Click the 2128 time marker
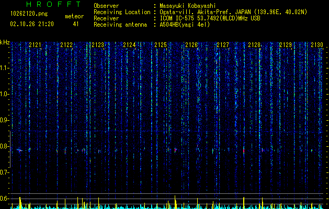Image resolution: width=329 pixels, height=209 pixels. click(x=254, y=45)
